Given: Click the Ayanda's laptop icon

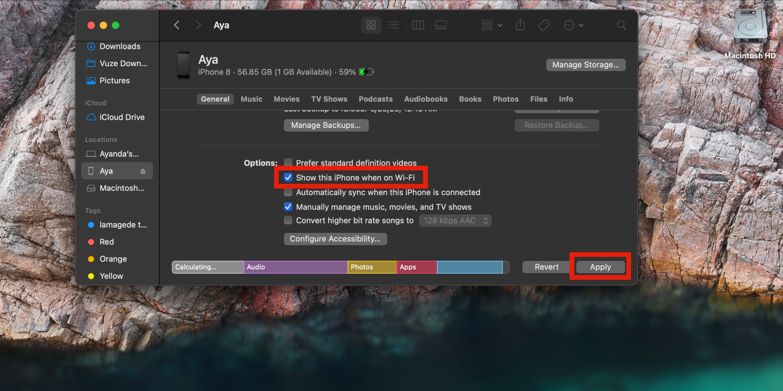Looking at the screenshot, I should pos(91,154).
